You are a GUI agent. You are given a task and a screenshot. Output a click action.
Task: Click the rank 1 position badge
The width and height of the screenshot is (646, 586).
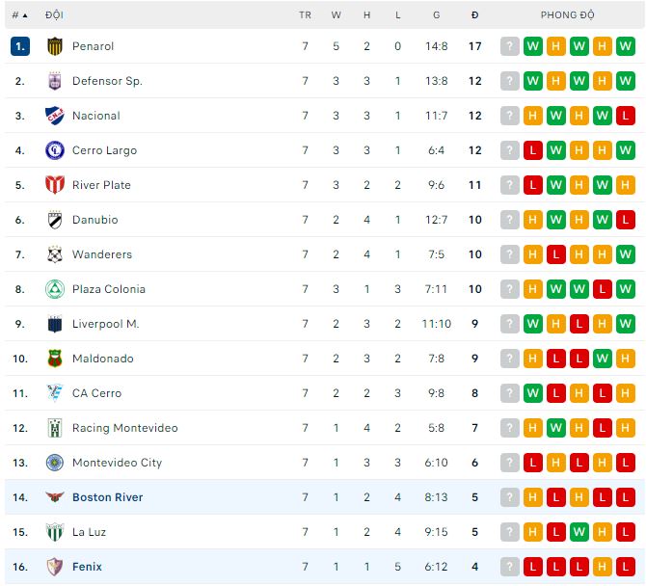point(20,46)
